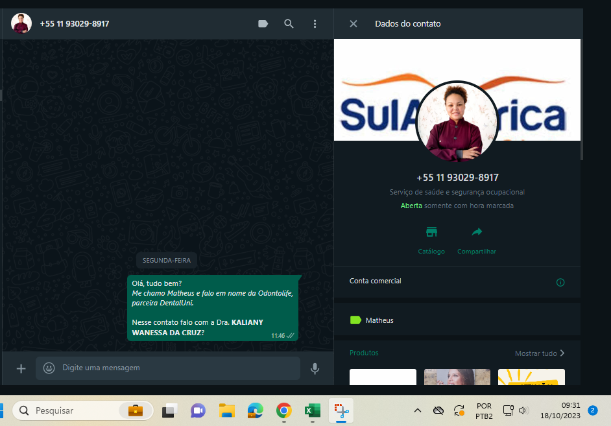
Task: Open the attach plus icon
Action: (x=21, y=368)
